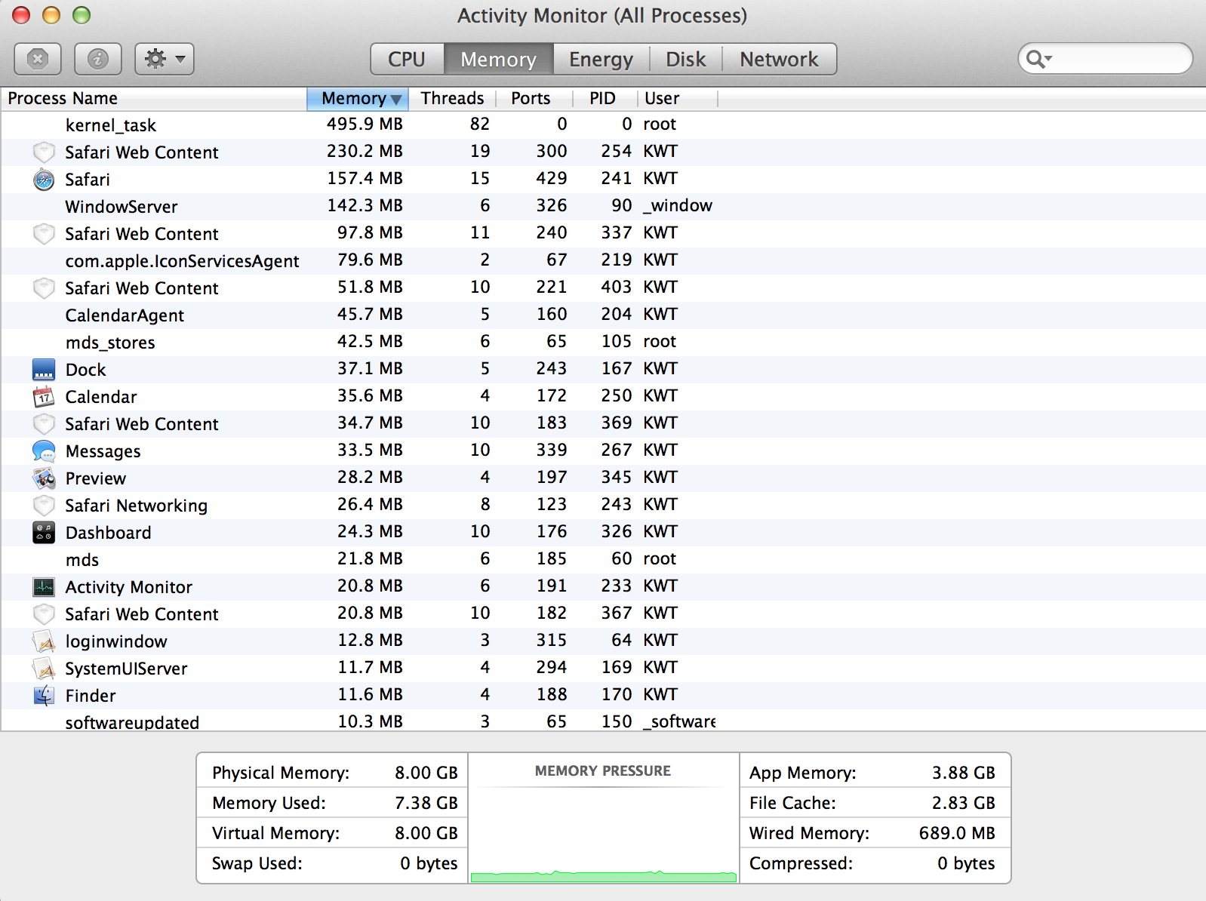Click the 157.4 MB Safari memory value
1206x901 pixels.
point(365,179)
